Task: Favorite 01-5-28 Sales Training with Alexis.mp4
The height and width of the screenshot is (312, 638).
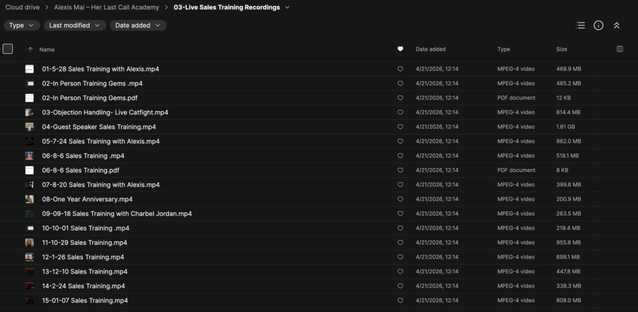Action: click(400, 69)
